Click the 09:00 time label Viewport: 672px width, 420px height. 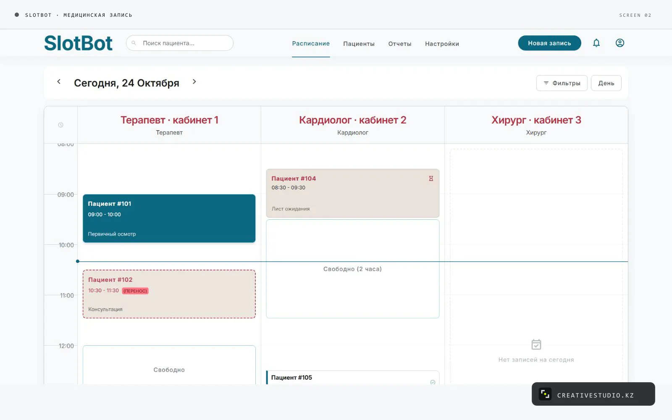[x=66, y=194]
